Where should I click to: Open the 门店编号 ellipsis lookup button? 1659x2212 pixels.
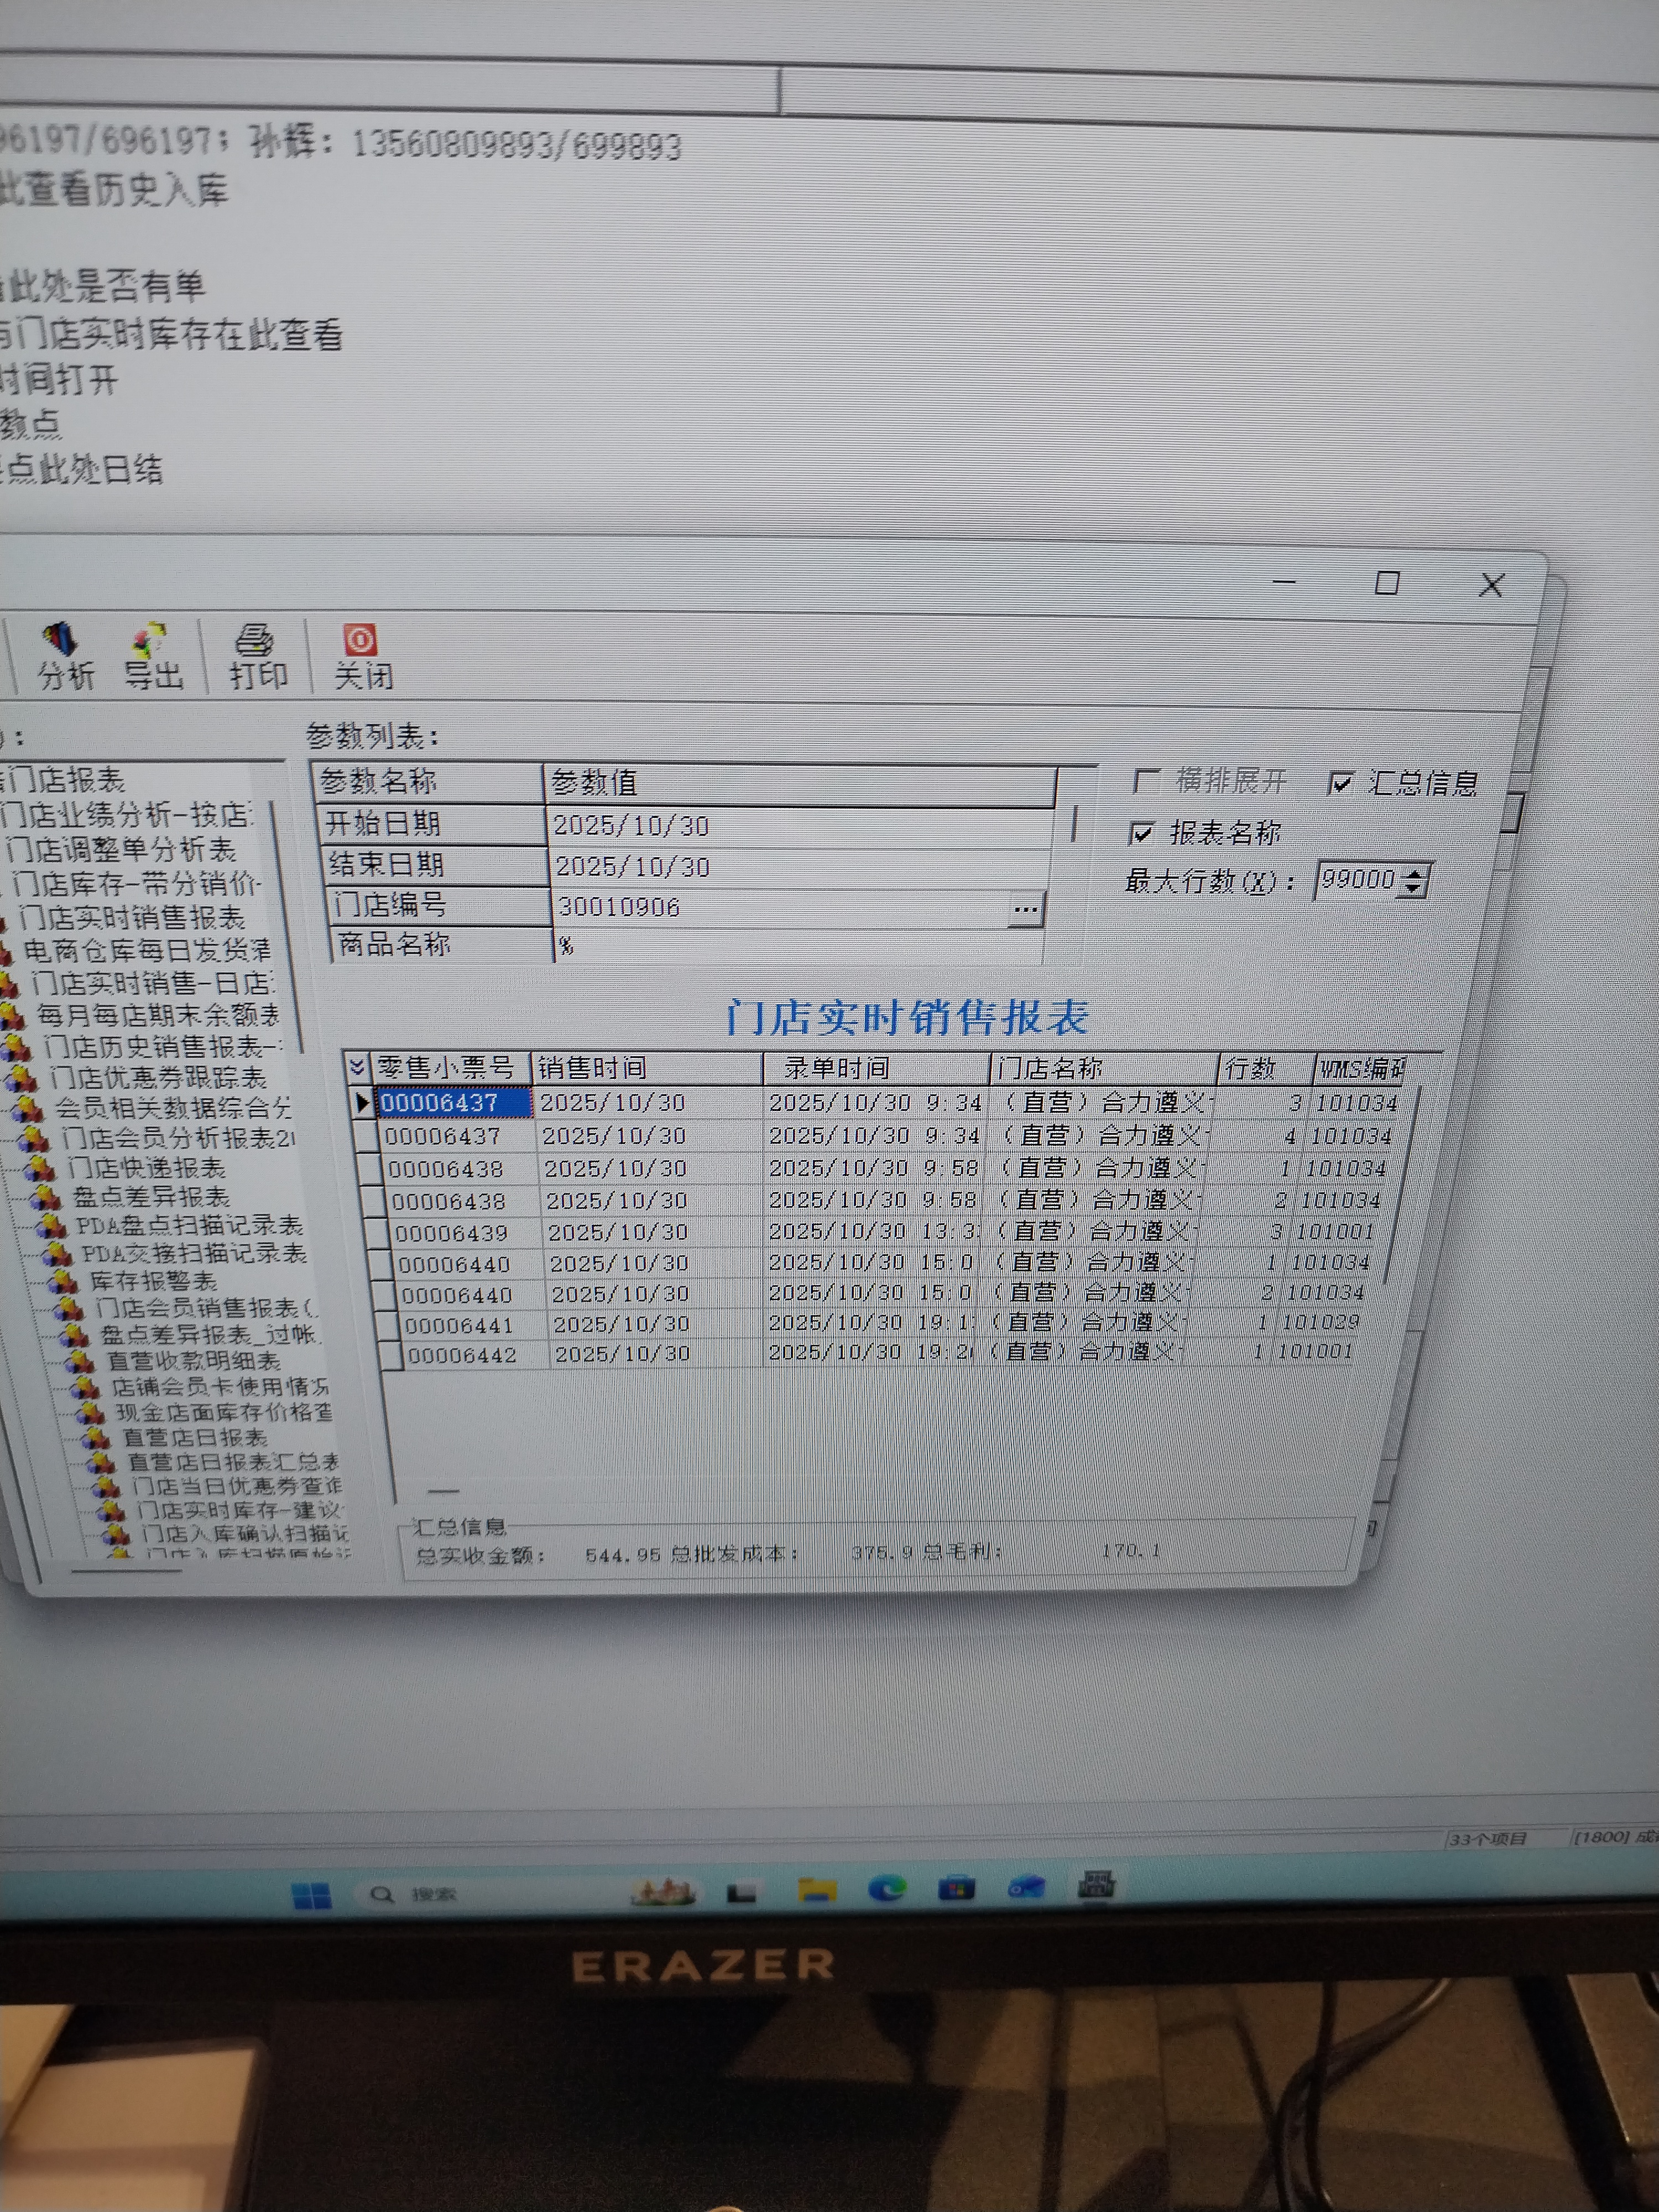click(x=1025, y=909)
